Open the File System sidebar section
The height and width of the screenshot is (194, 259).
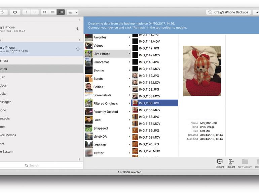pos(42,151)
